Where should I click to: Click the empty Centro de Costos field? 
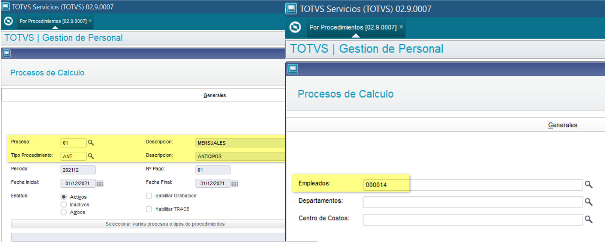click(x=473, y=220)
